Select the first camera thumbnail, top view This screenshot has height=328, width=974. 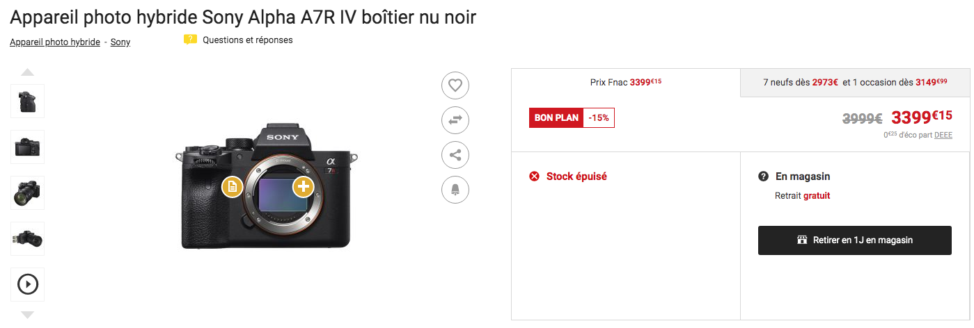[x=28, y=101]
